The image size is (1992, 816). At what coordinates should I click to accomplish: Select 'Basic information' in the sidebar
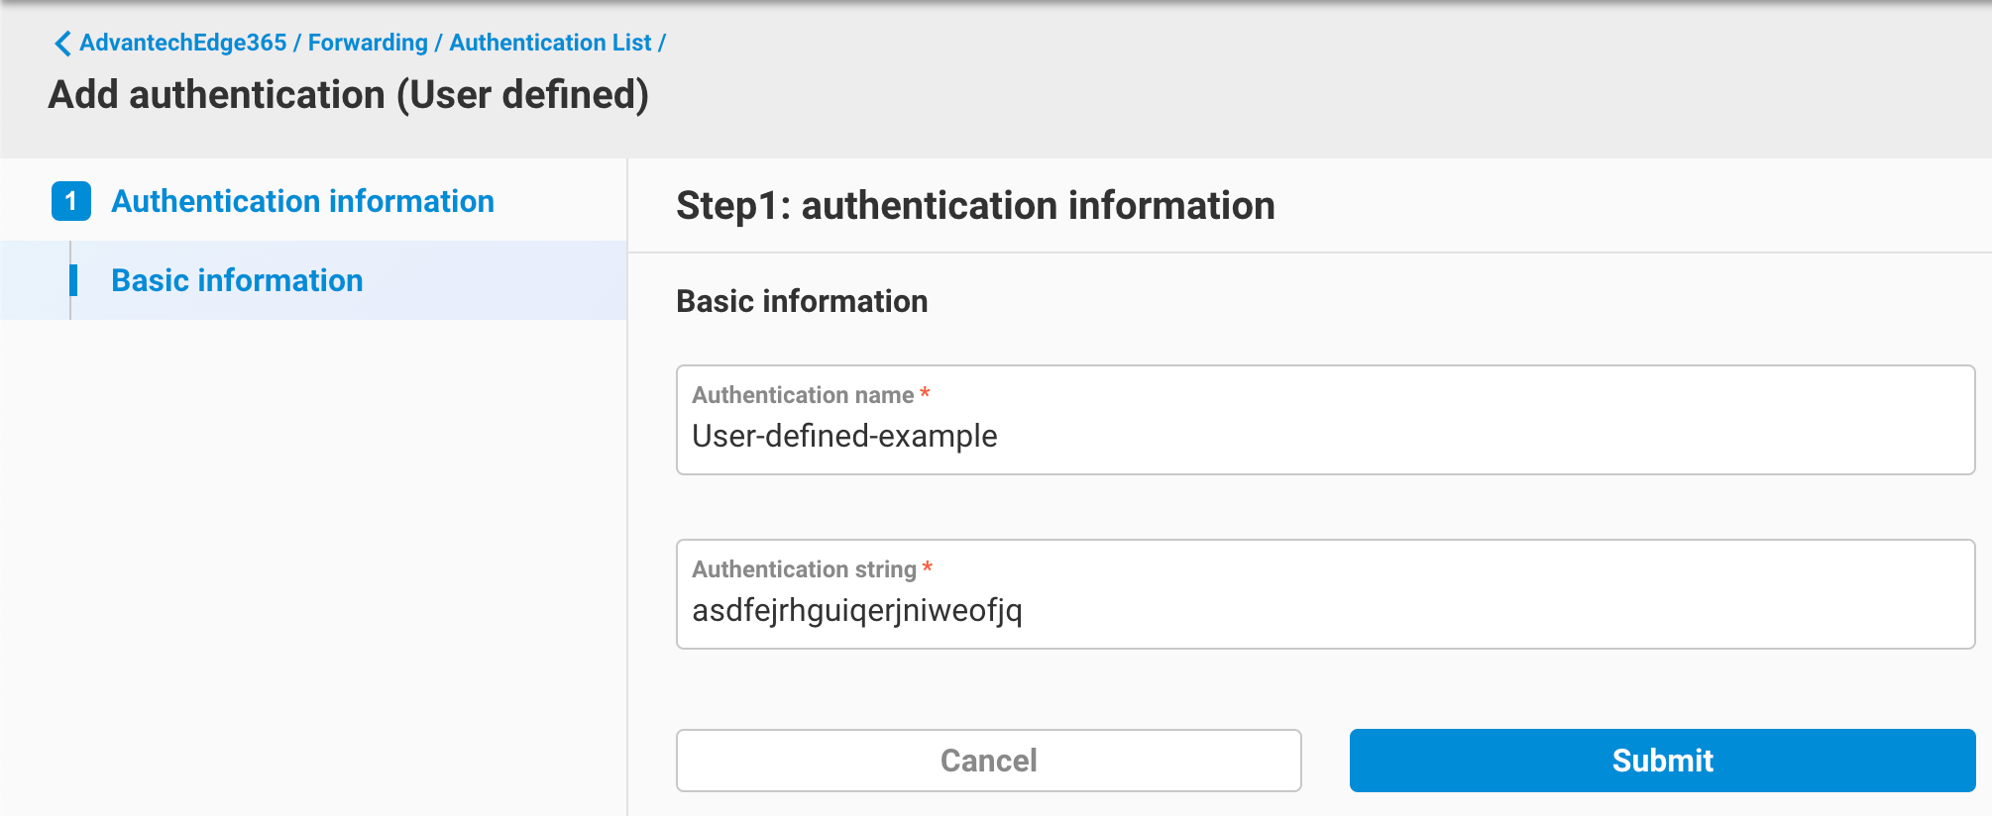click(237, 280)
